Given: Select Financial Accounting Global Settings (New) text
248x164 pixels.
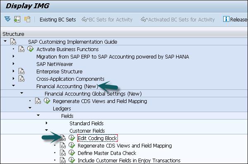Looking at the screenshot, I should [x=93, y=94].
